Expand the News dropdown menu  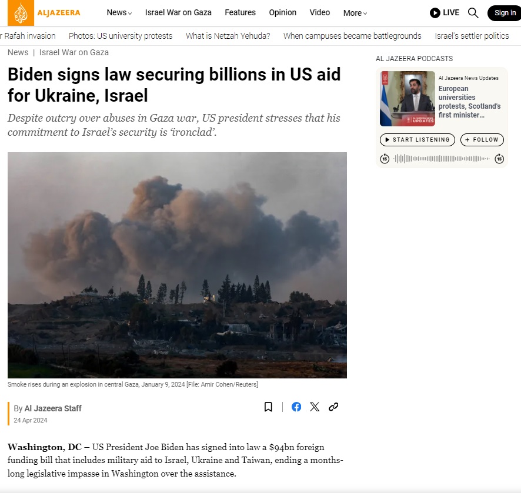(119, 12)
